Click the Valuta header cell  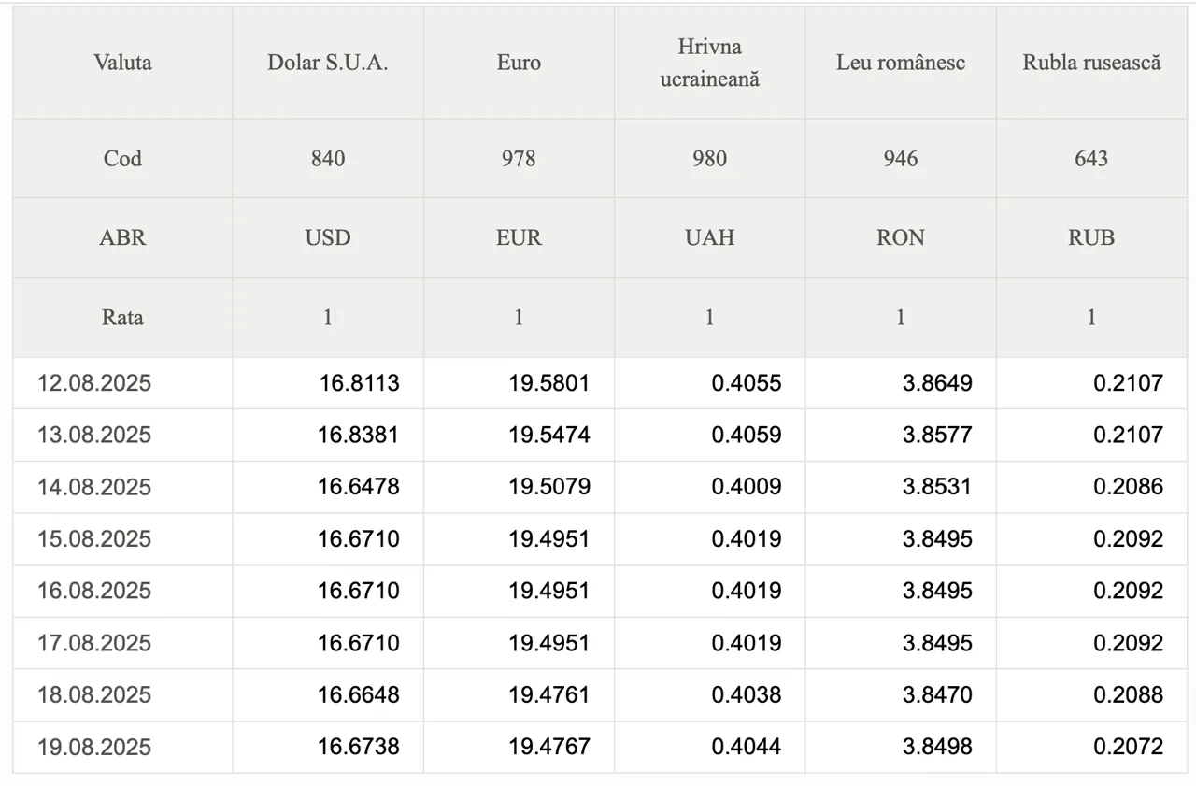[122, 63]
